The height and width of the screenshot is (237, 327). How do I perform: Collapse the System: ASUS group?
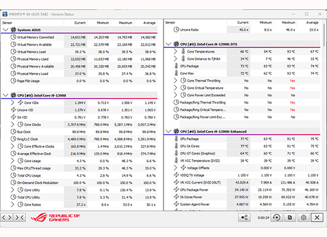point(5,30)
